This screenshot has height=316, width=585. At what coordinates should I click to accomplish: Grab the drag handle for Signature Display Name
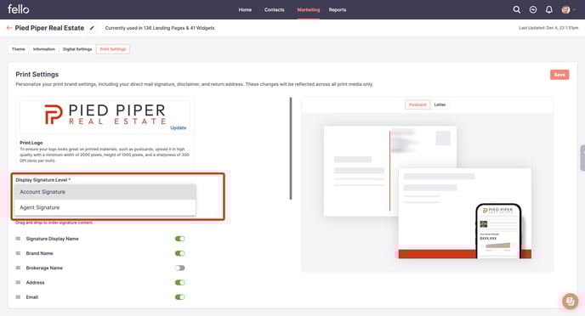pyautogui.click(x=18, y=239)
